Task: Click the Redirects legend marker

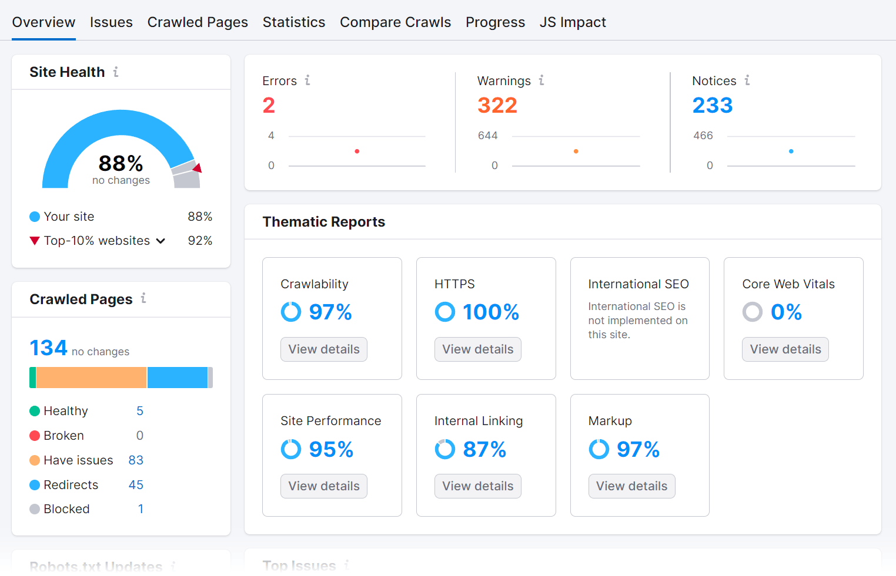Action: pos(34,485)
